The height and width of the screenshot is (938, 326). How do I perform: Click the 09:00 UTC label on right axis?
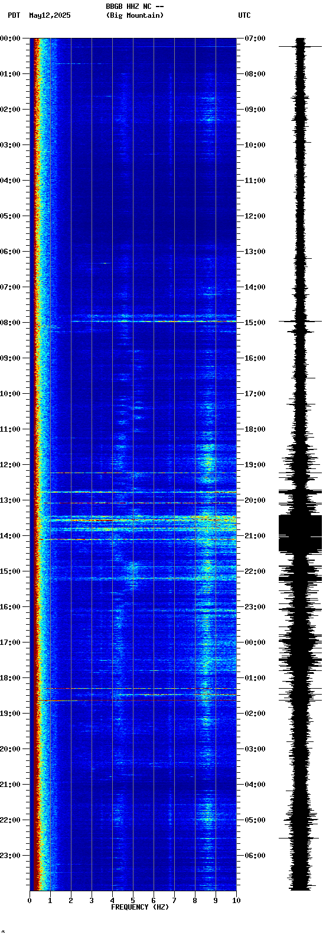tap(255, 110)
